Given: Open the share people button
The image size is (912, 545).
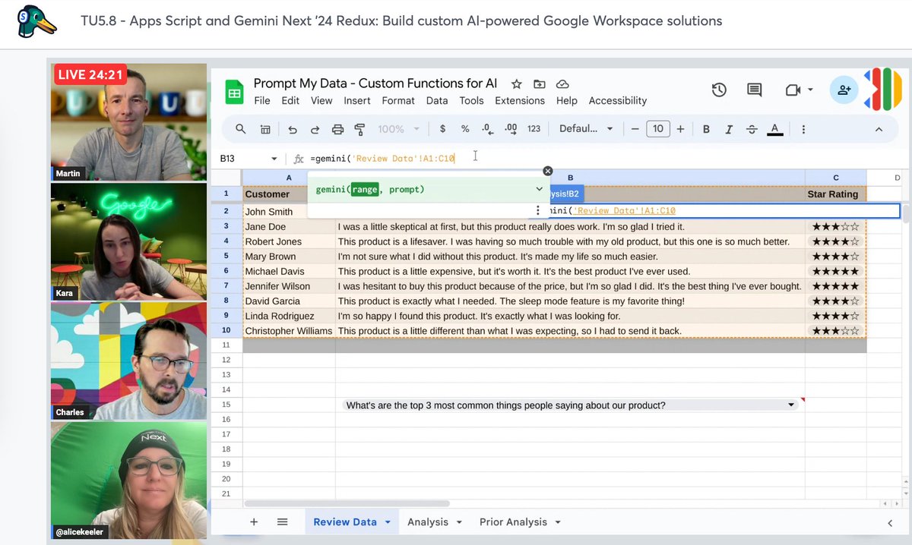Looking at the screenshot, I should 844,90.
